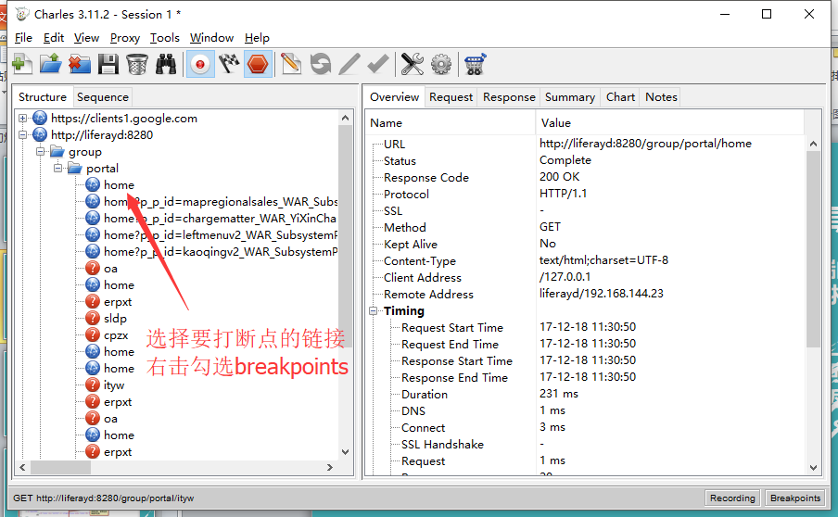Click the Structure tree's horizontal scrollbar right arrow
This screenshot has width=838, height=517.
pos(330,467)
